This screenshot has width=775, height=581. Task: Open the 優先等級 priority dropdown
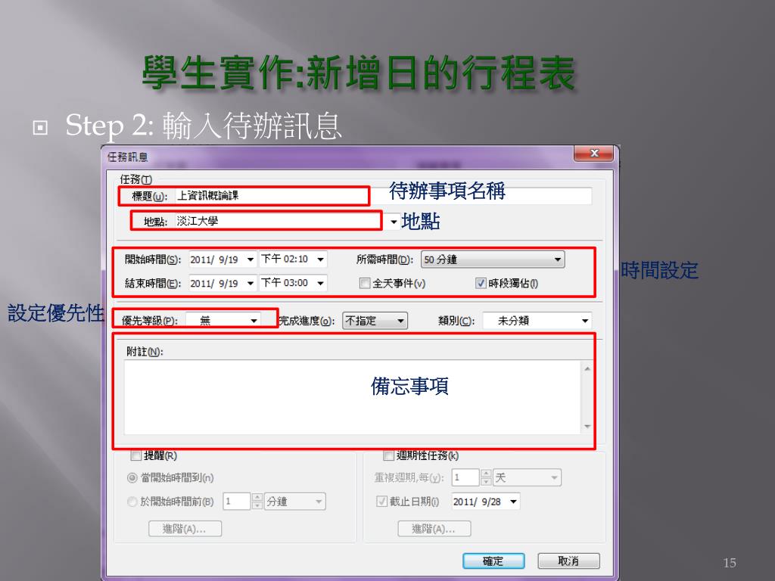pos(223,321)
